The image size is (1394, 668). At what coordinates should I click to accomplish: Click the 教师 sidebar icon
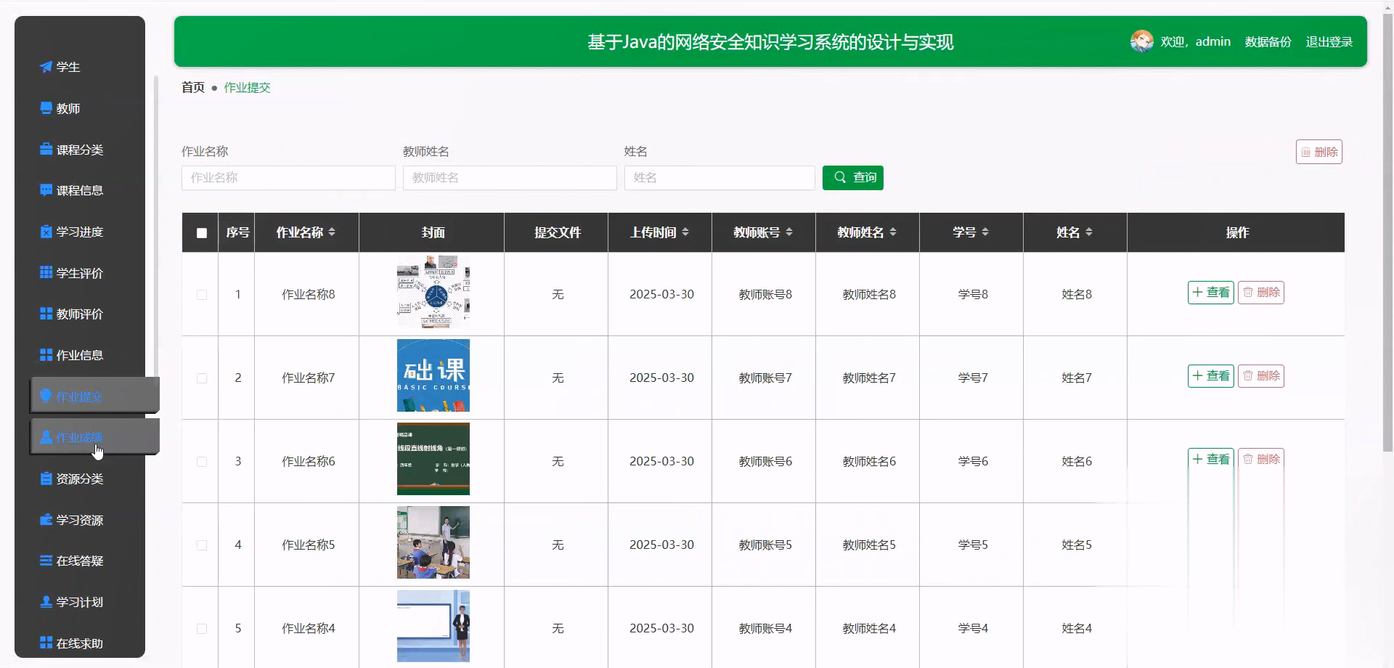46,107
